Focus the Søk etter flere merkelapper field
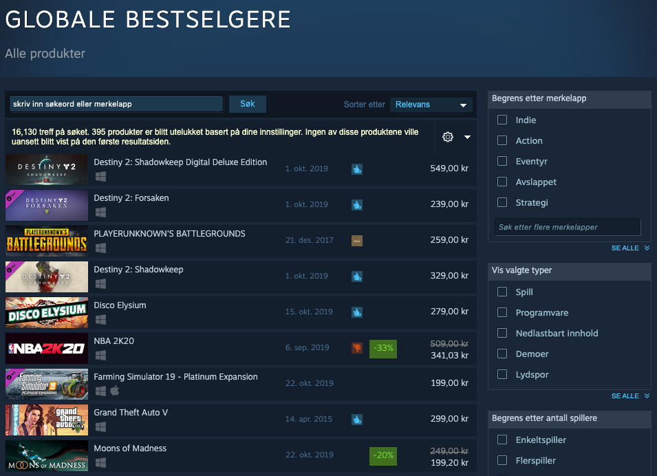The height and width of the screenshot is (476, 657). click(x=568, y=227)
